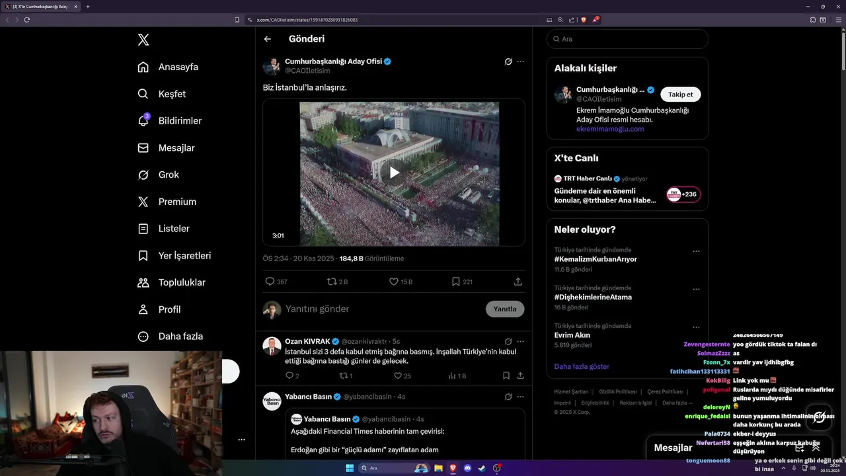The width and height of the screenshot is (846, 476).
Task: Open the three-dot menu on Yabancı Basın's reply
Action: (521, 397)
